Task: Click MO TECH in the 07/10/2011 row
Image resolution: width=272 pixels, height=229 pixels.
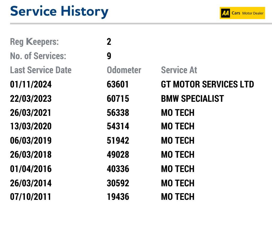Action: coord(178,197)
